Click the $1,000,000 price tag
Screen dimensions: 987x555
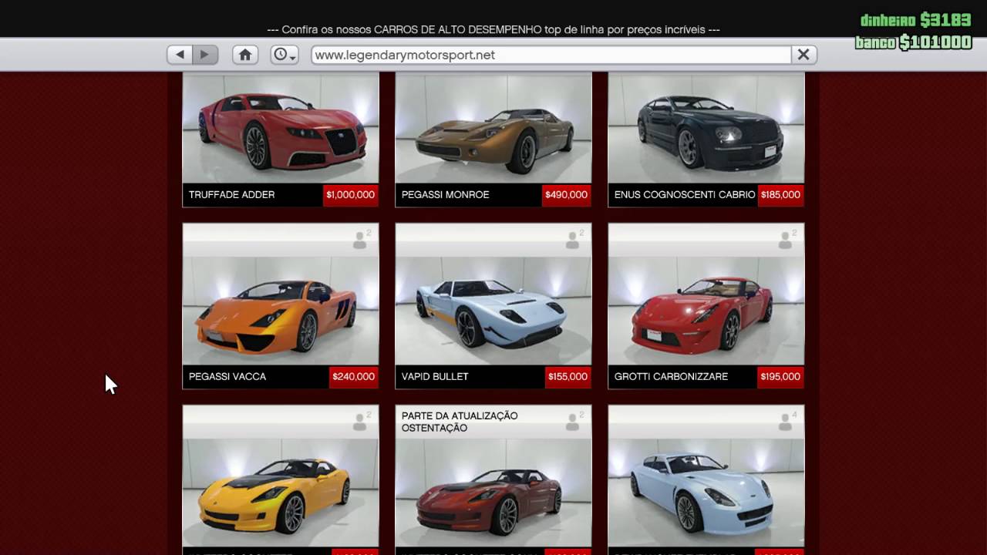[350, 195]
